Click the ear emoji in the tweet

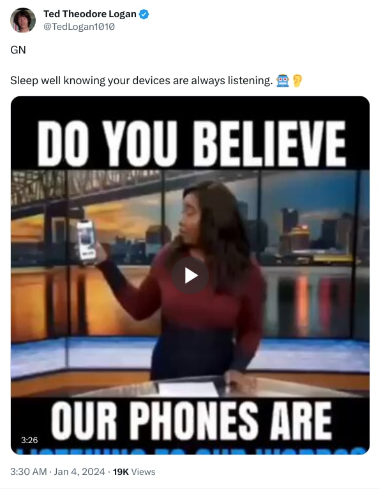[297, 80]
